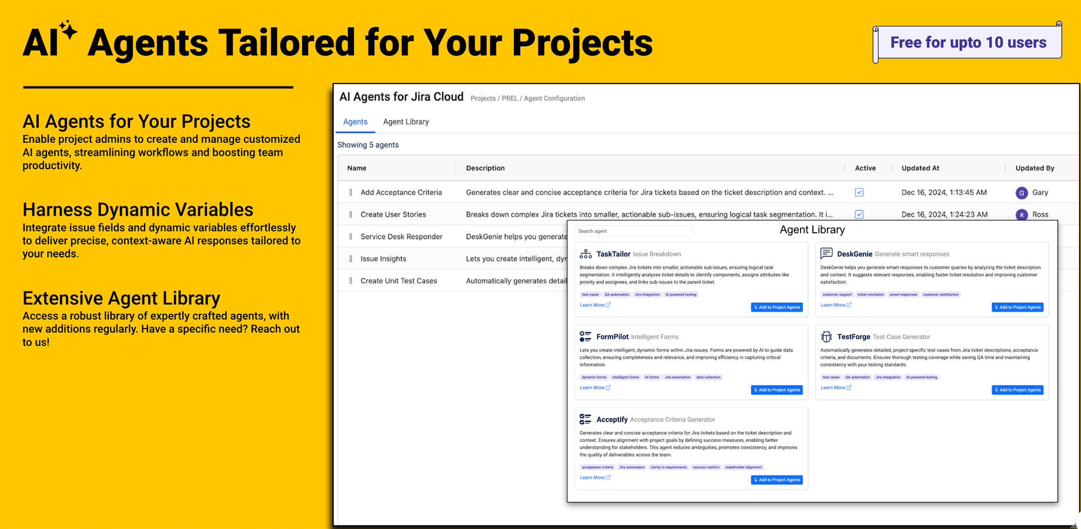Viewport: 1081px width, 529px height.
Task: Select the Add Acceptance Criteria agent name
Action: 401,192
